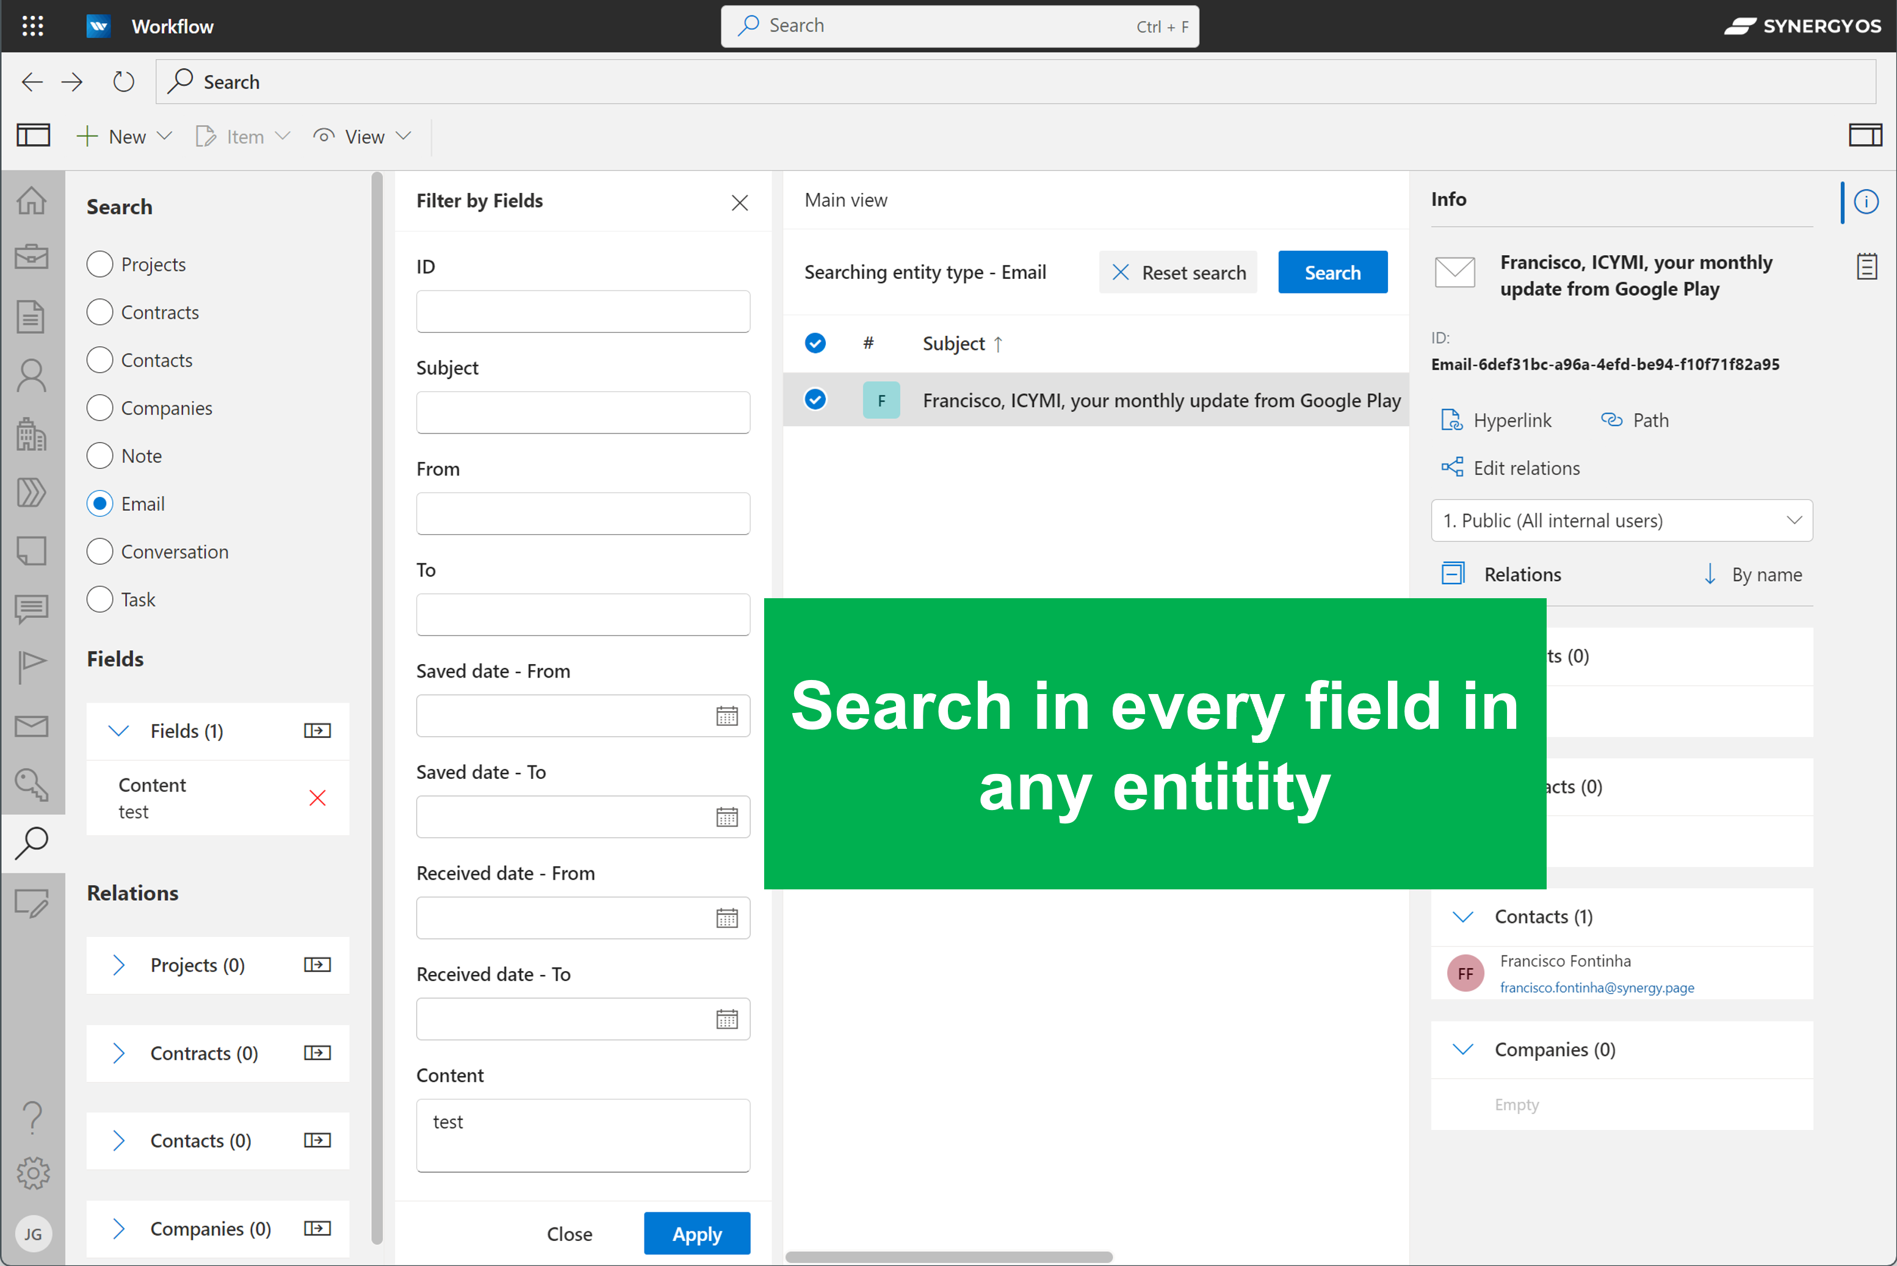Open the envelope Email sidebar icon
Screen dimensions: 1897x1266
point(32,726)
